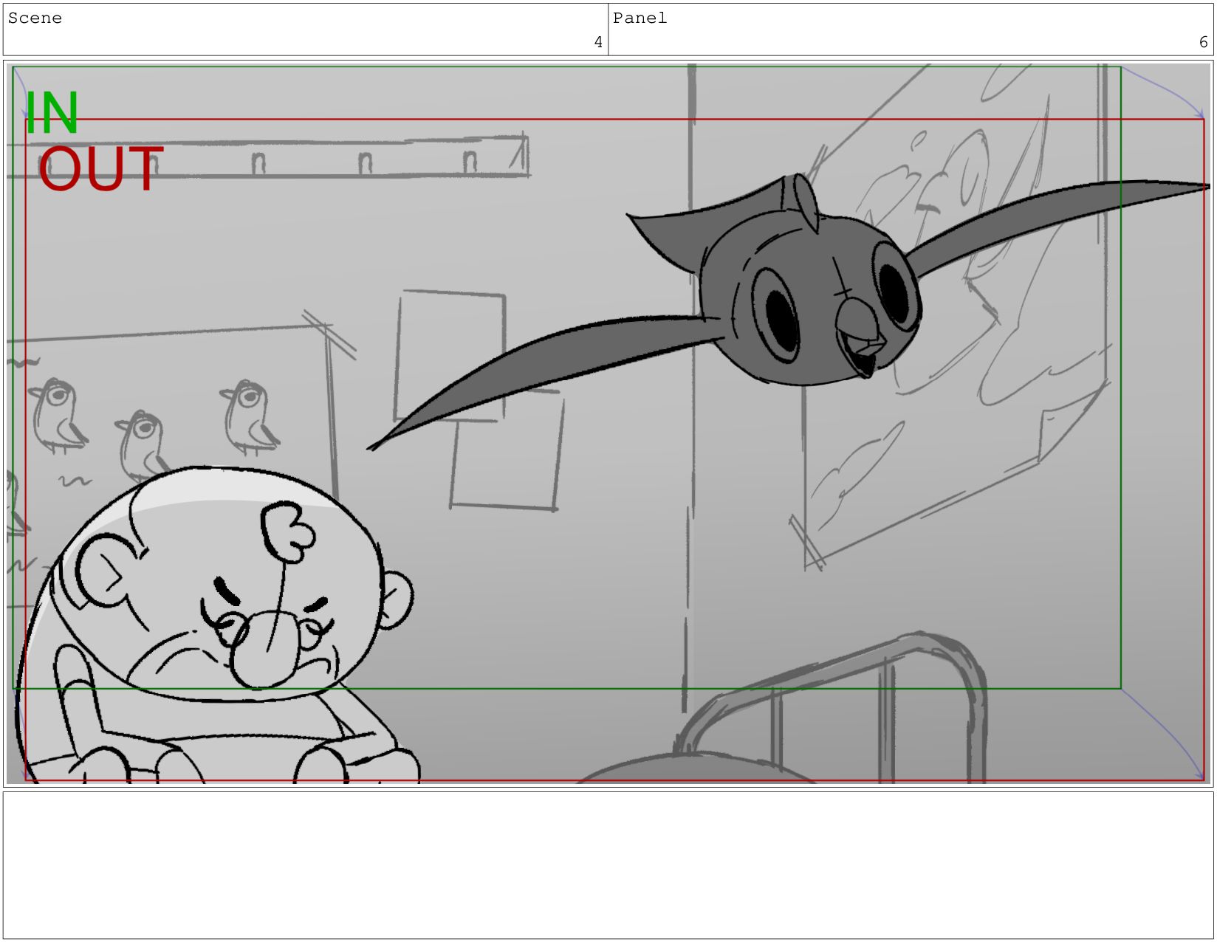
Task: Select the panel number "6"
Action: (x=1203, y=42)
